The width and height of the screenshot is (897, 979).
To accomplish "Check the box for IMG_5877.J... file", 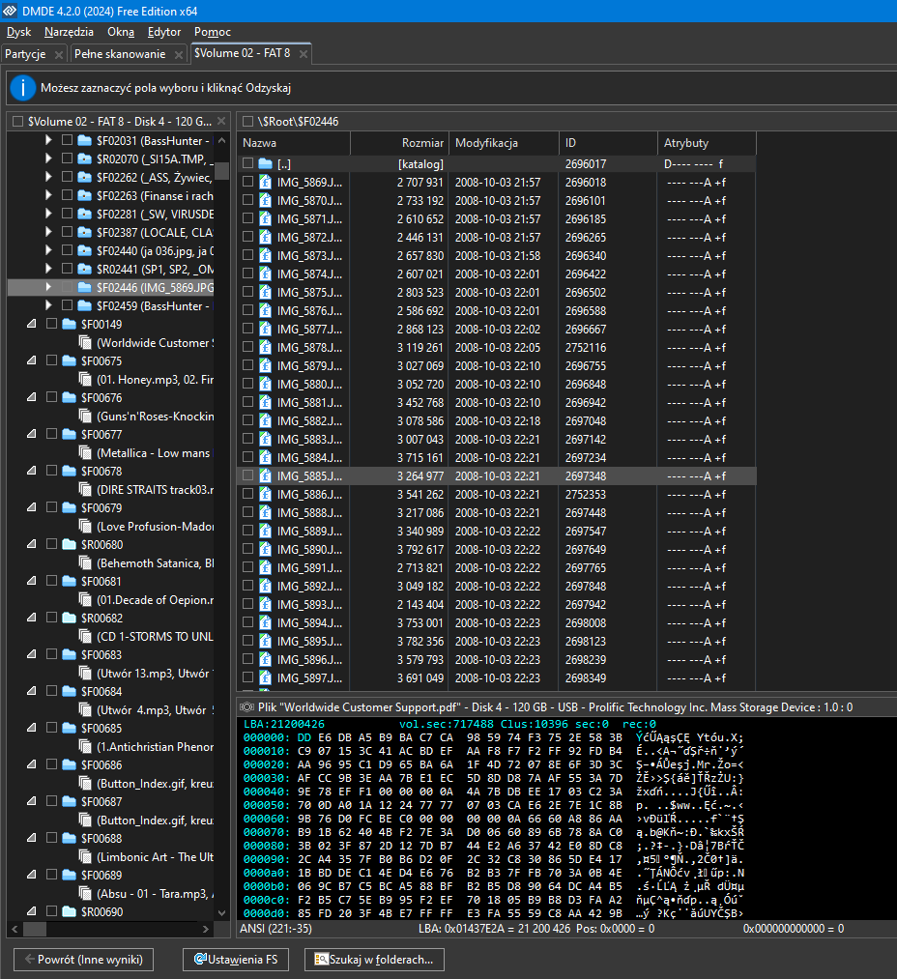I will point(248,329).
